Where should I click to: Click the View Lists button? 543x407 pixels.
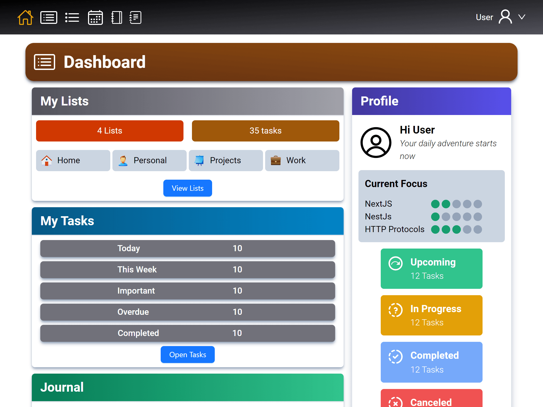click(188, 188)
